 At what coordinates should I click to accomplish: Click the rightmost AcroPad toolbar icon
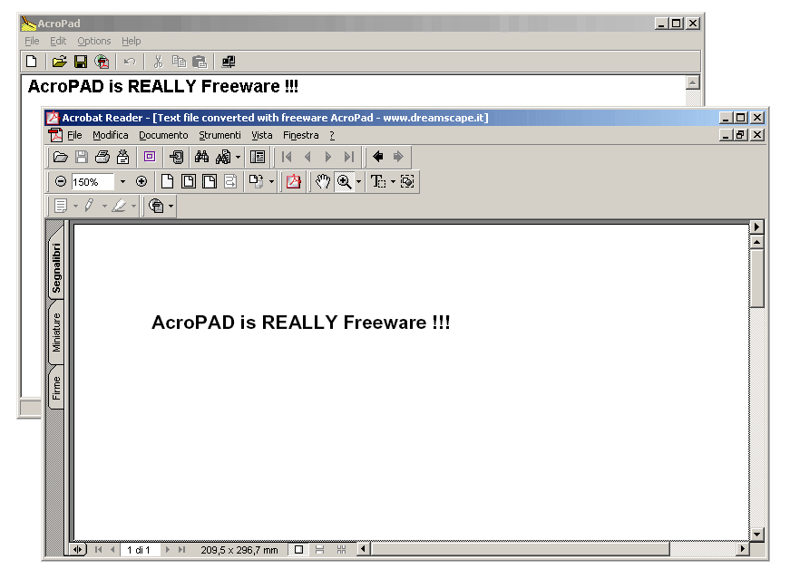tap(229, 62)
